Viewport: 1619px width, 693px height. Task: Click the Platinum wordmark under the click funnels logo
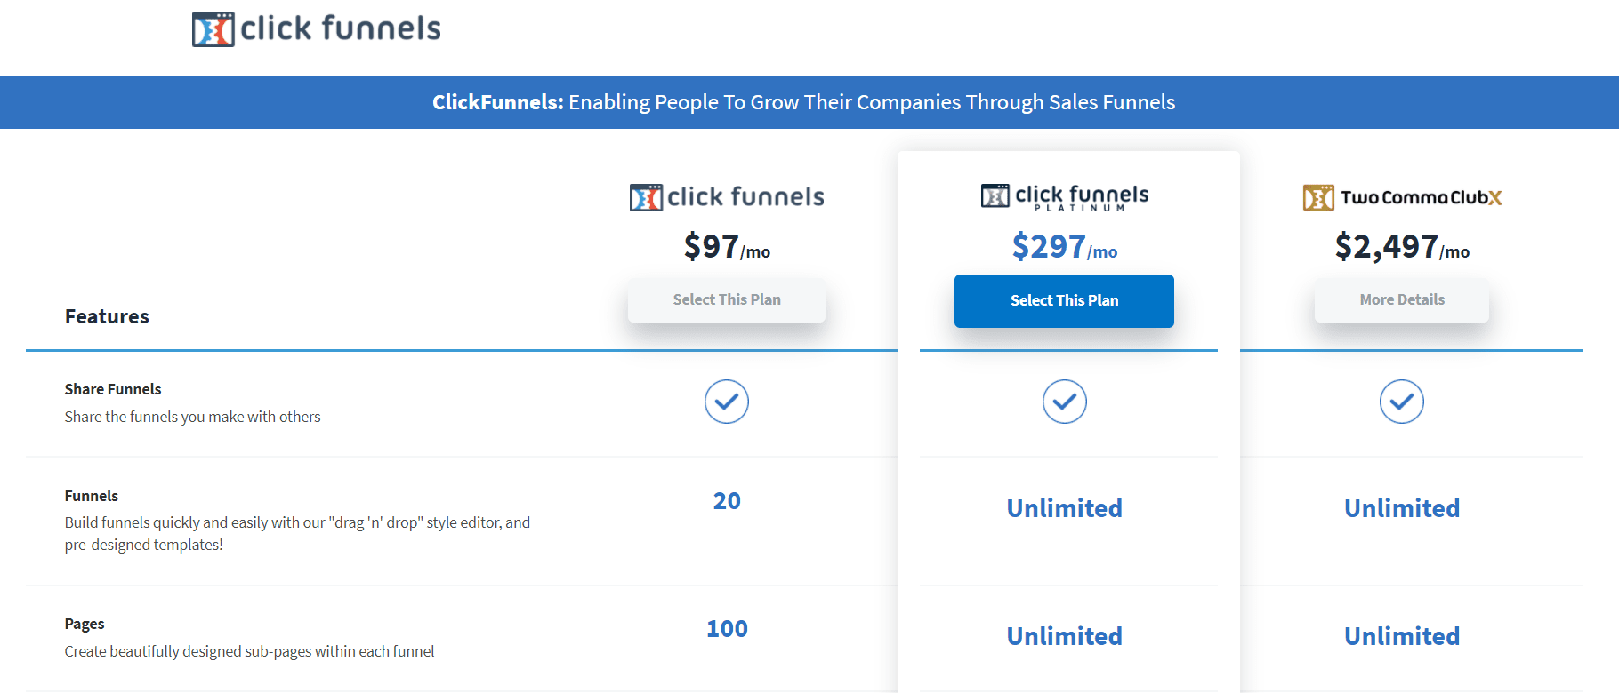click(x=1081, y=209)
